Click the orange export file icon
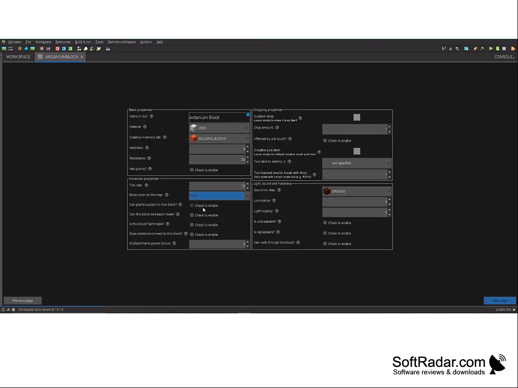 (513, 48)
